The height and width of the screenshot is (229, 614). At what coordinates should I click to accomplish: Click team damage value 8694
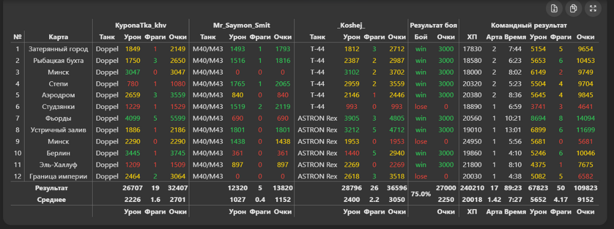click(x=538, y=118)
